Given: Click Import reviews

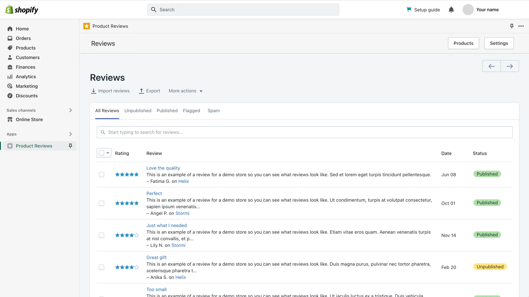Looking at the screenshot, I should [110, 91].
